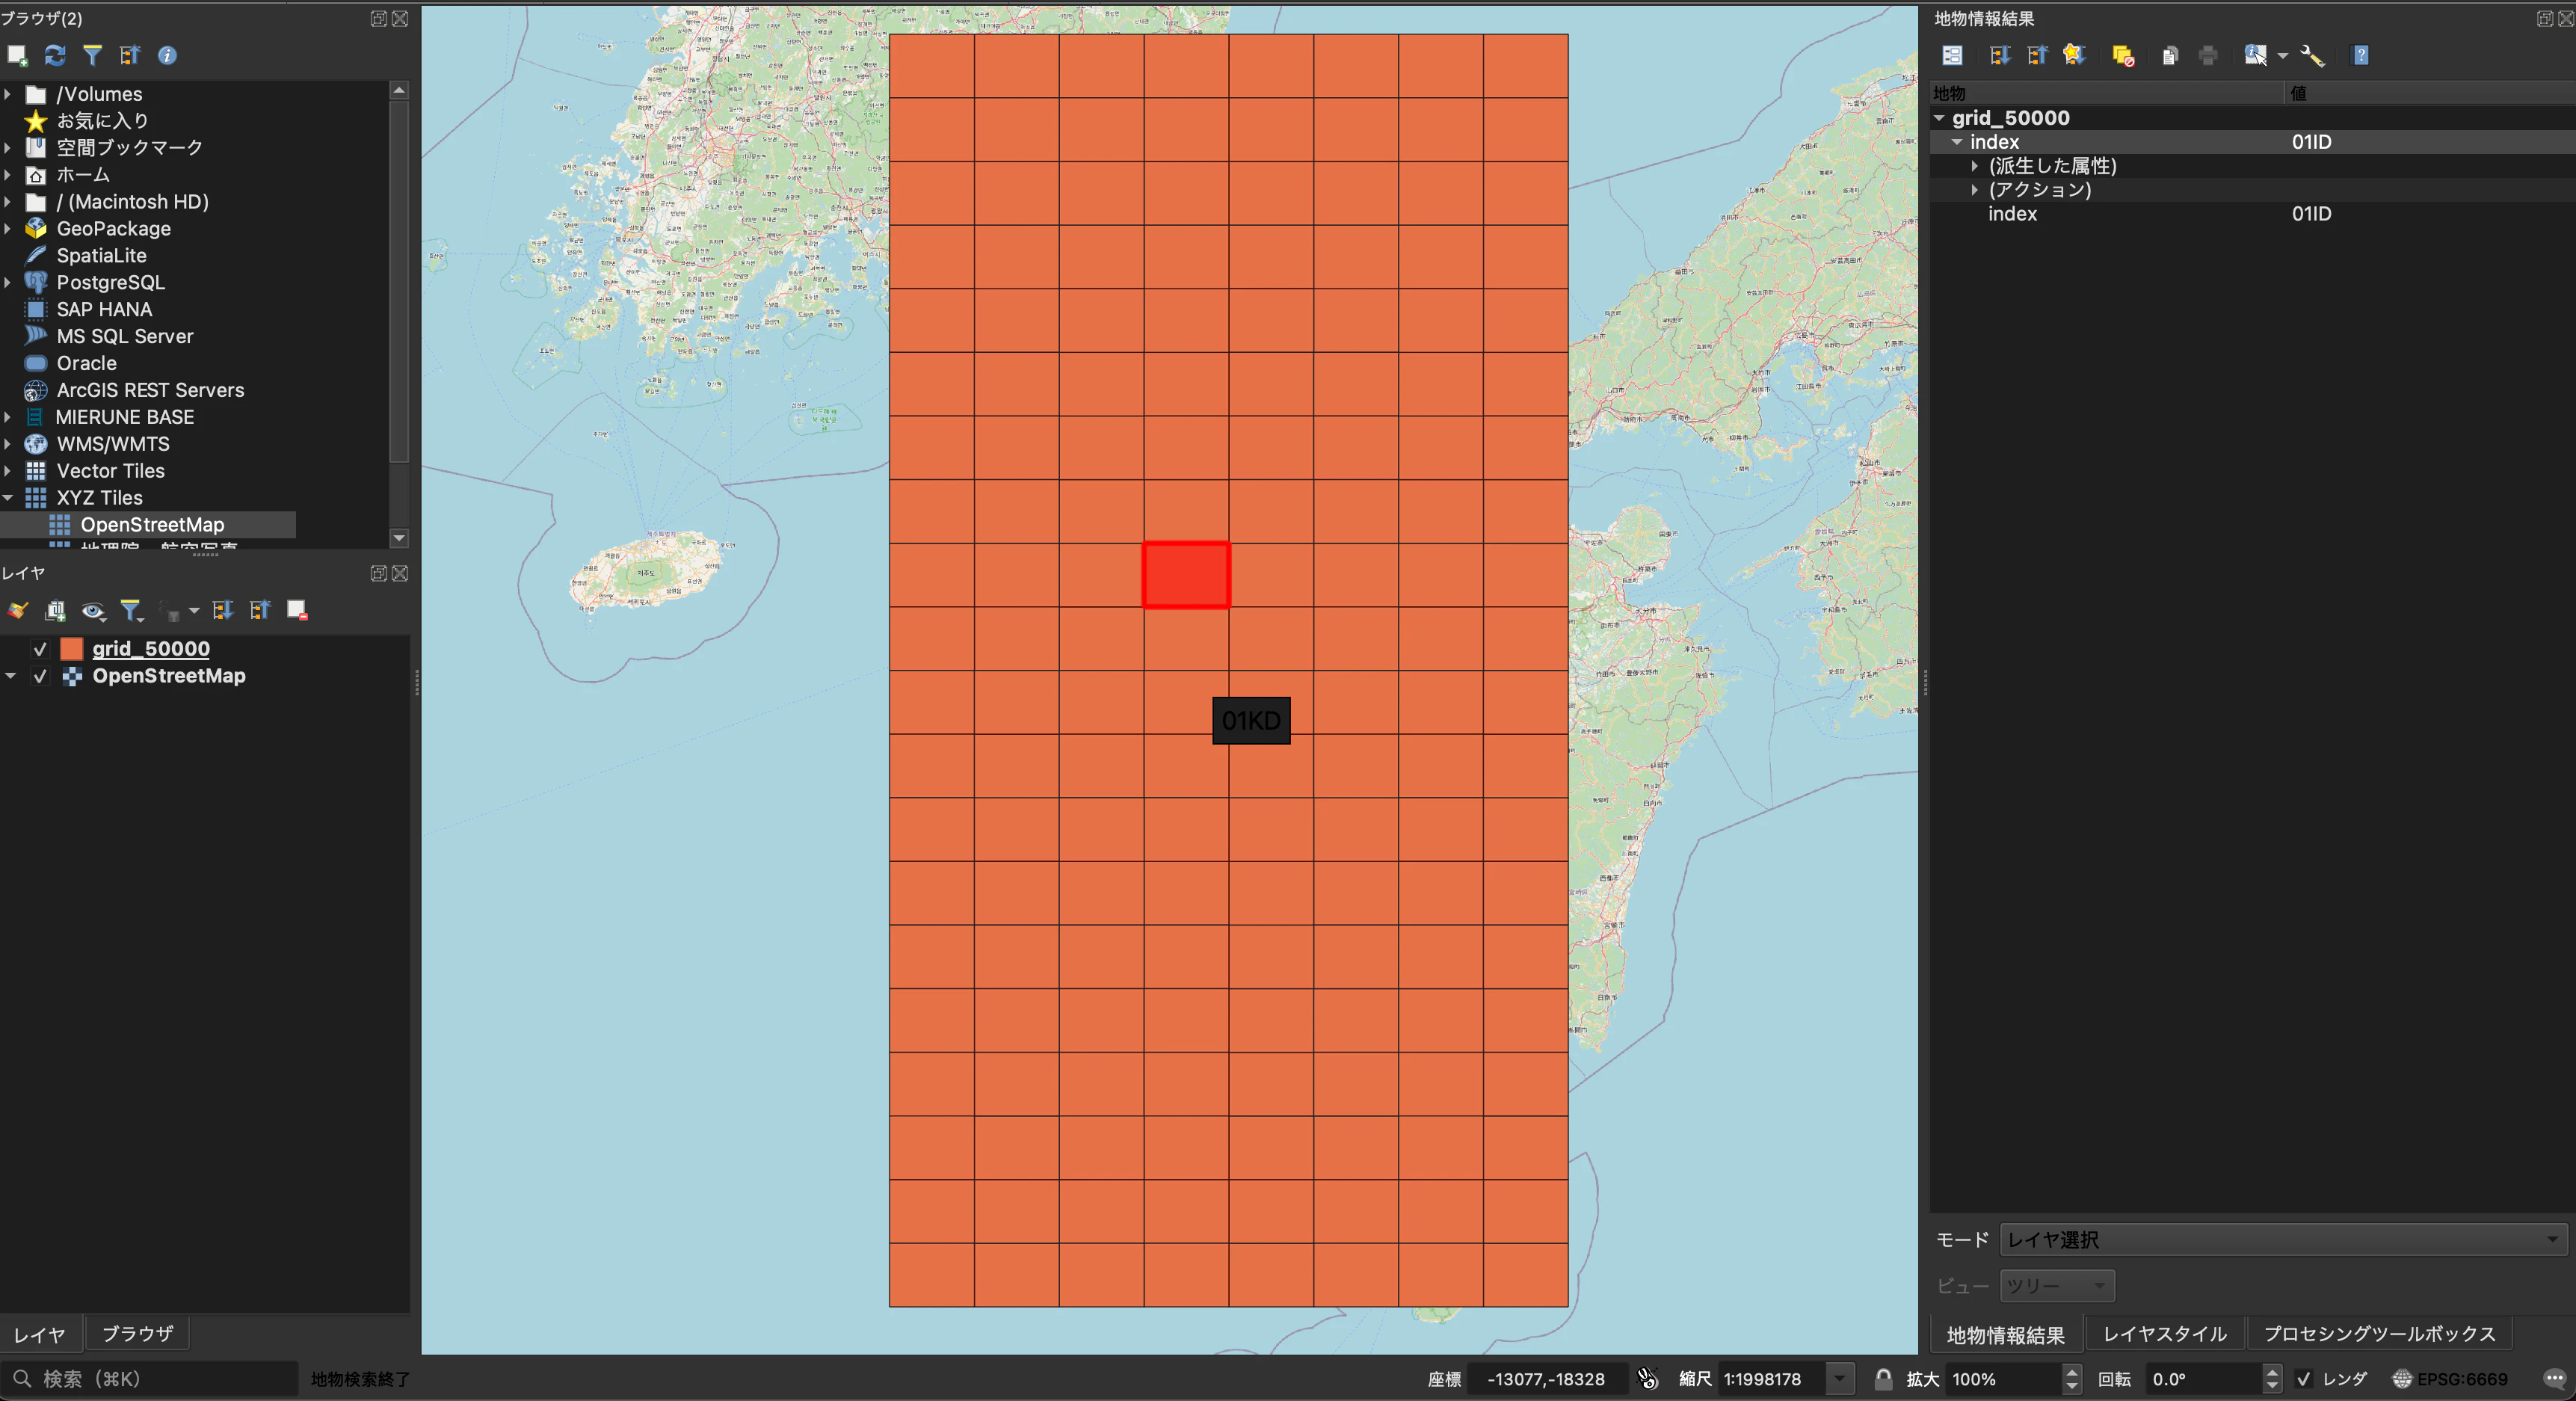Open scale 縮尺 dropdown arrow

[1839, 1379]
